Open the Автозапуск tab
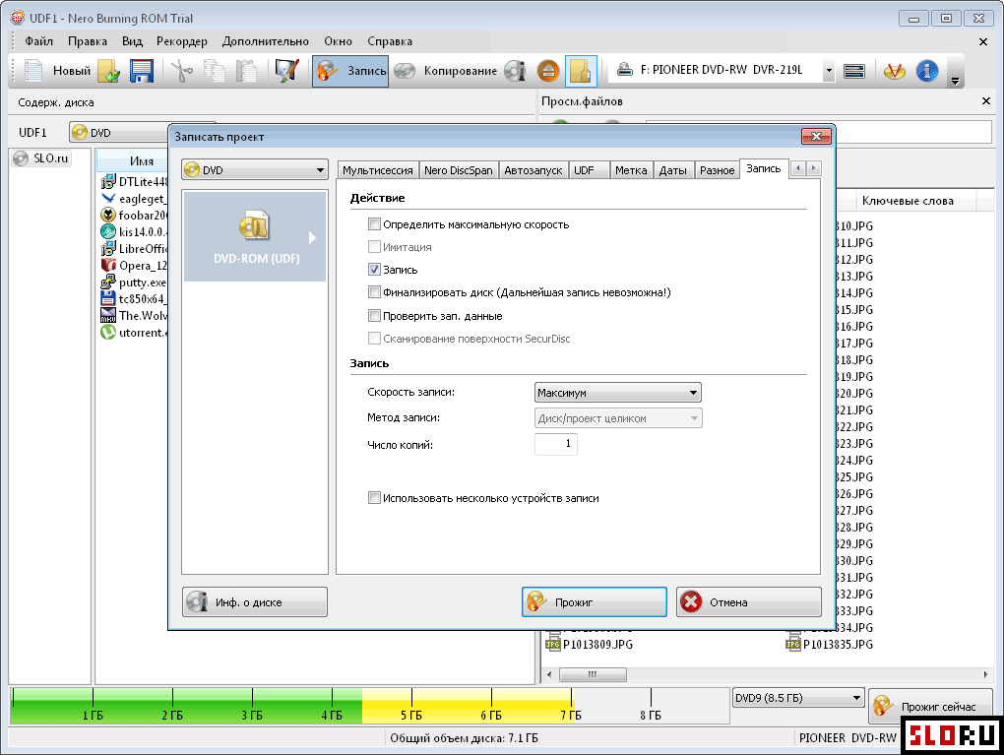 point(533,170)
